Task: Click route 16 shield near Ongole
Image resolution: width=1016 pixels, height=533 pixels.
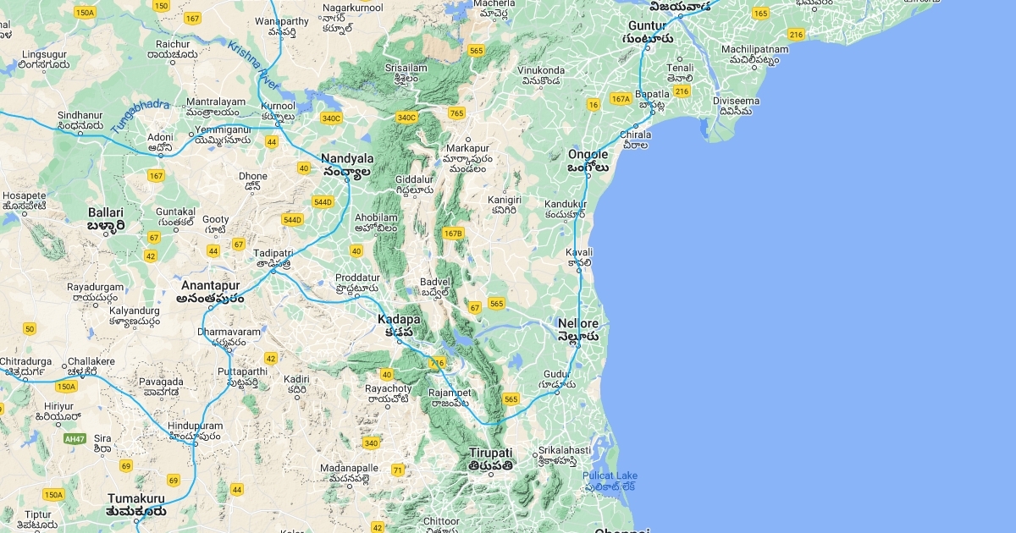Action: click(x=594, y=105)
